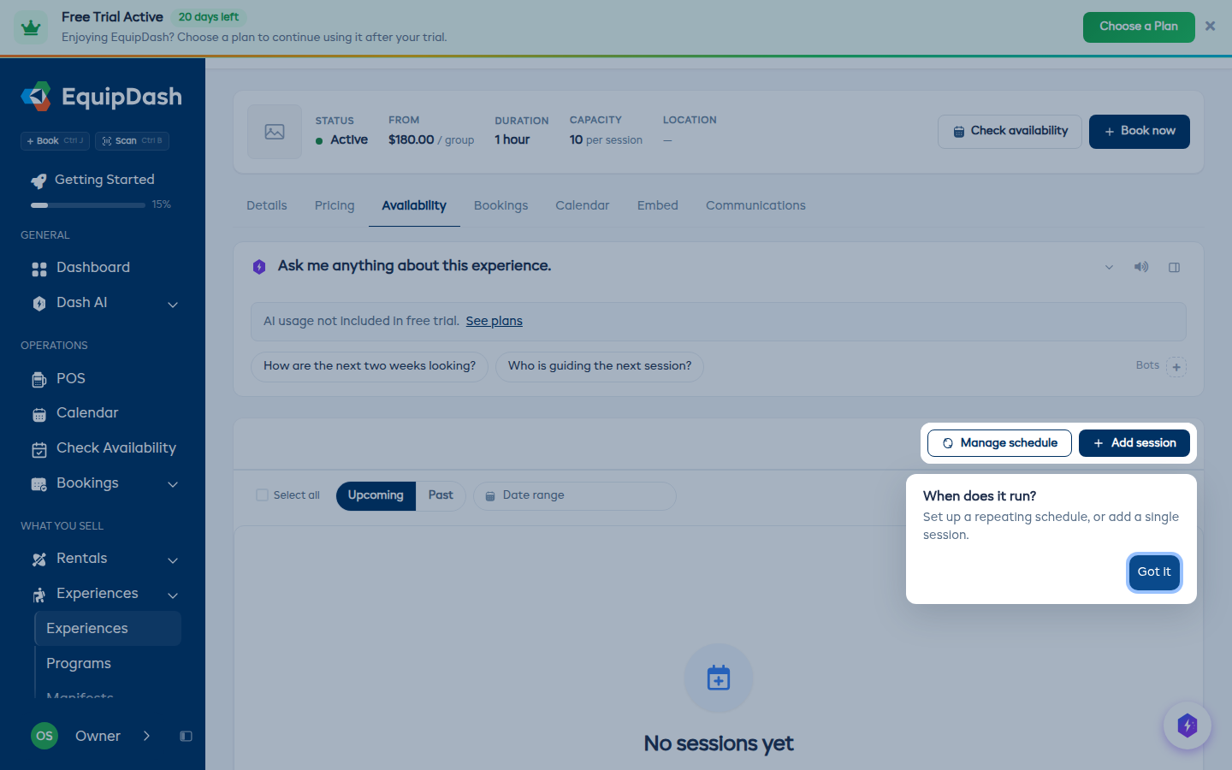Select the Programs sidebar item

pyautogui.click(x=108, y=664)
